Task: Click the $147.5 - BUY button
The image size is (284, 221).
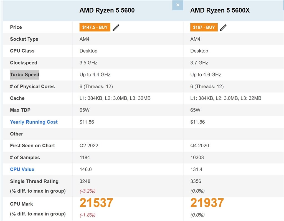Action: coord(95,28)
